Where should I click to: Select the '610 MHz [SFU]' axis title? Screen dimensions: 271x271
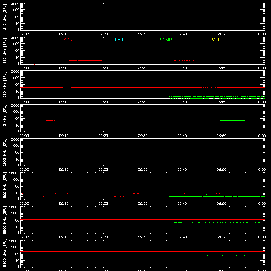[x=5, y=84]
